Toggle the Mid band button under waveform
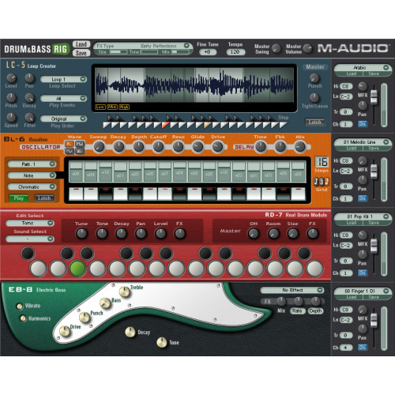 pyautogui.click(x=112, y=107)
